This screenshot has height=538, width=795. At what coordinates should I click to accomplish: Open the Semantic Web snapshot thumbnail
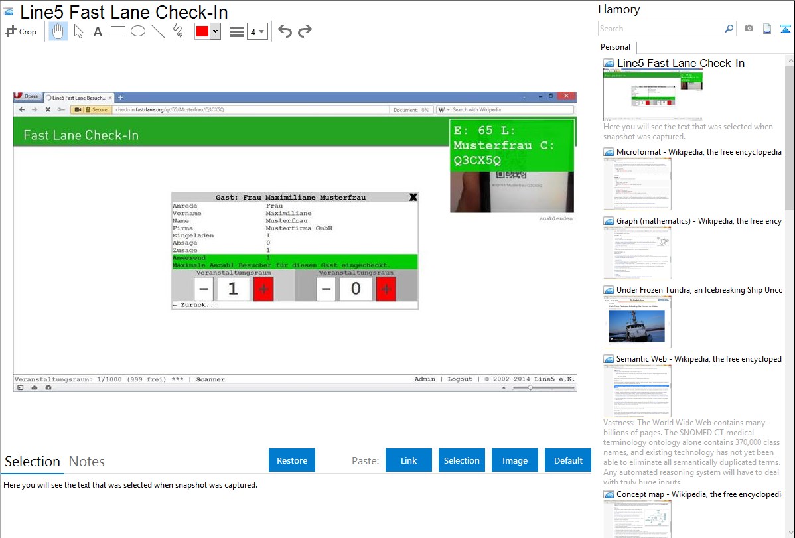point(637,391)
